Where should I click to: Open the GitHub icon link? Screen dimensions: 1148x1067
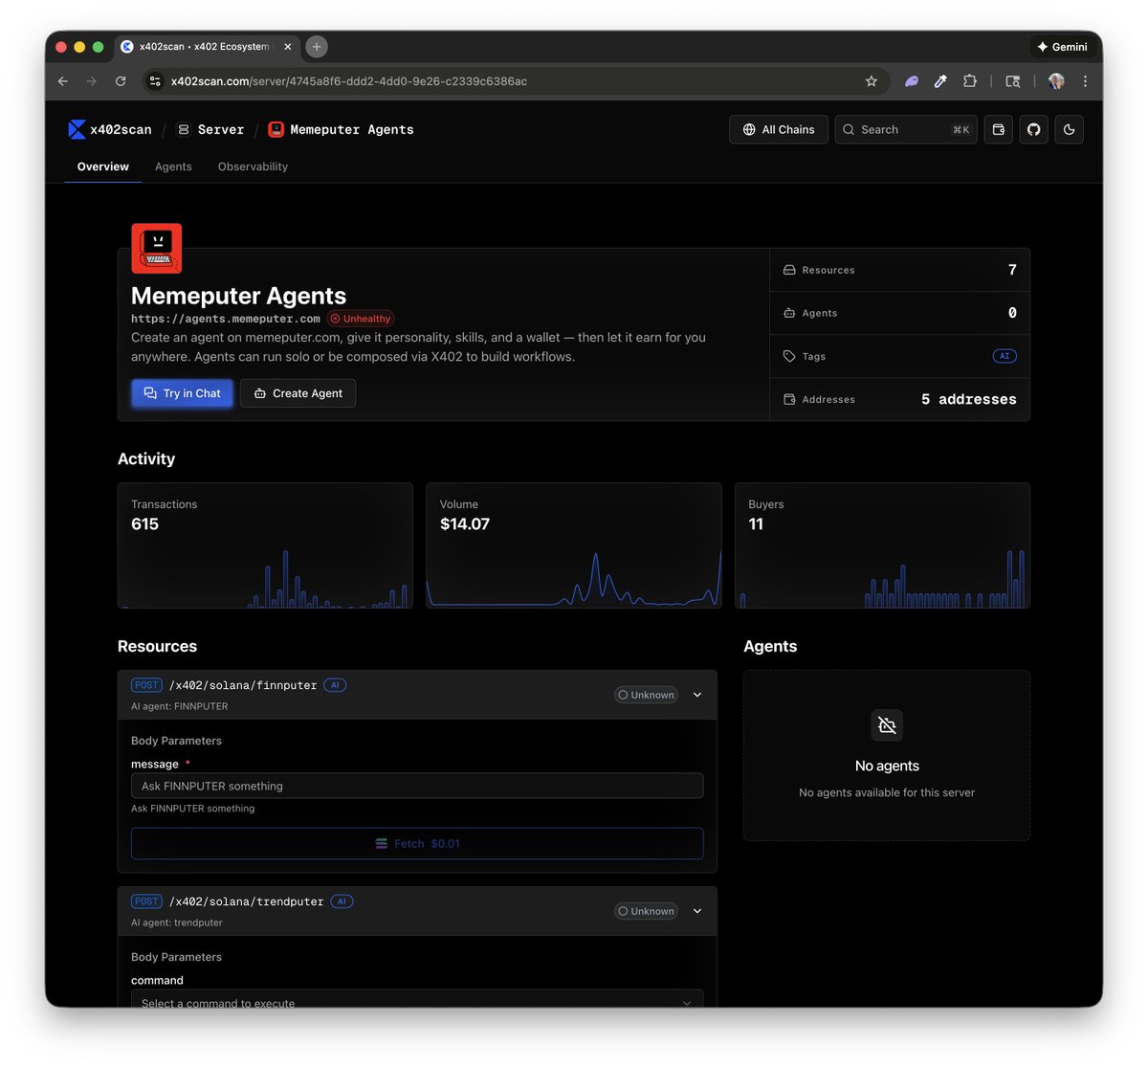(x=1034, y=129)
